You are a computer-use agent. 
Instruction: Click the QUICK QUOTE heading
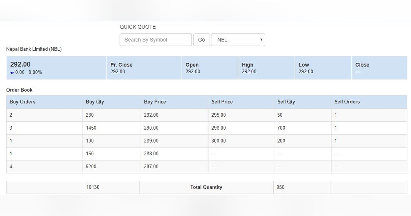pyautogui.click(x=138, y=27)
